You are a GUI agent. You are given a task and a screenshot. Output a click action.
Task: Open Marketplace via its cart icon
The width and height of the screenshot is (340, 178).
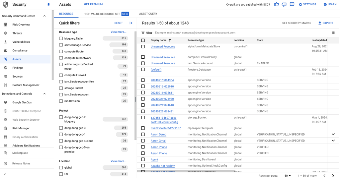click(x=5, y=153)
